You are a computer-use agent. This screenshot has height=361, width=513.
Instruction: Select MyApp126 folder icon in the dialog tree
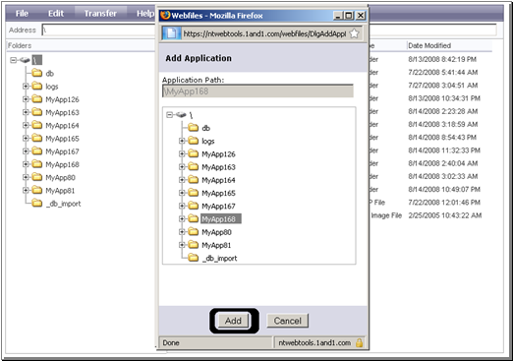click(x=194, y=153)
